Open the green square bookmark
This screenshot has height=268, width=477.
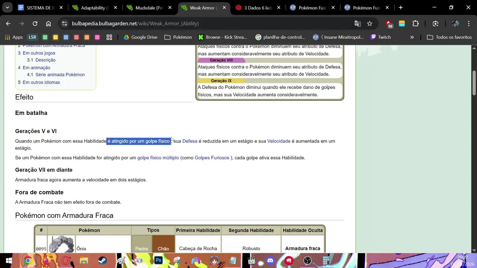(45, 37)
